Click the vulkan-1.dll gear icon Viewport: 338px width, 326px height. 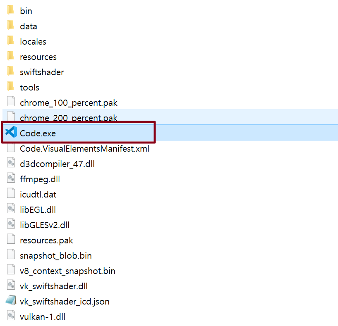(11, 315)
